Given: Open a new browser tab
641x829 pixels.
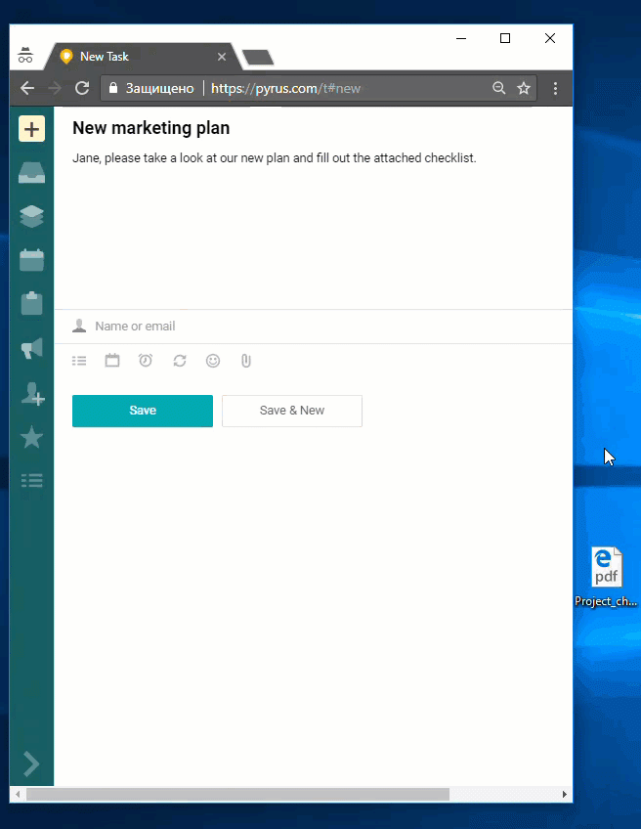Looking at the screenshot, I should 258,57.
